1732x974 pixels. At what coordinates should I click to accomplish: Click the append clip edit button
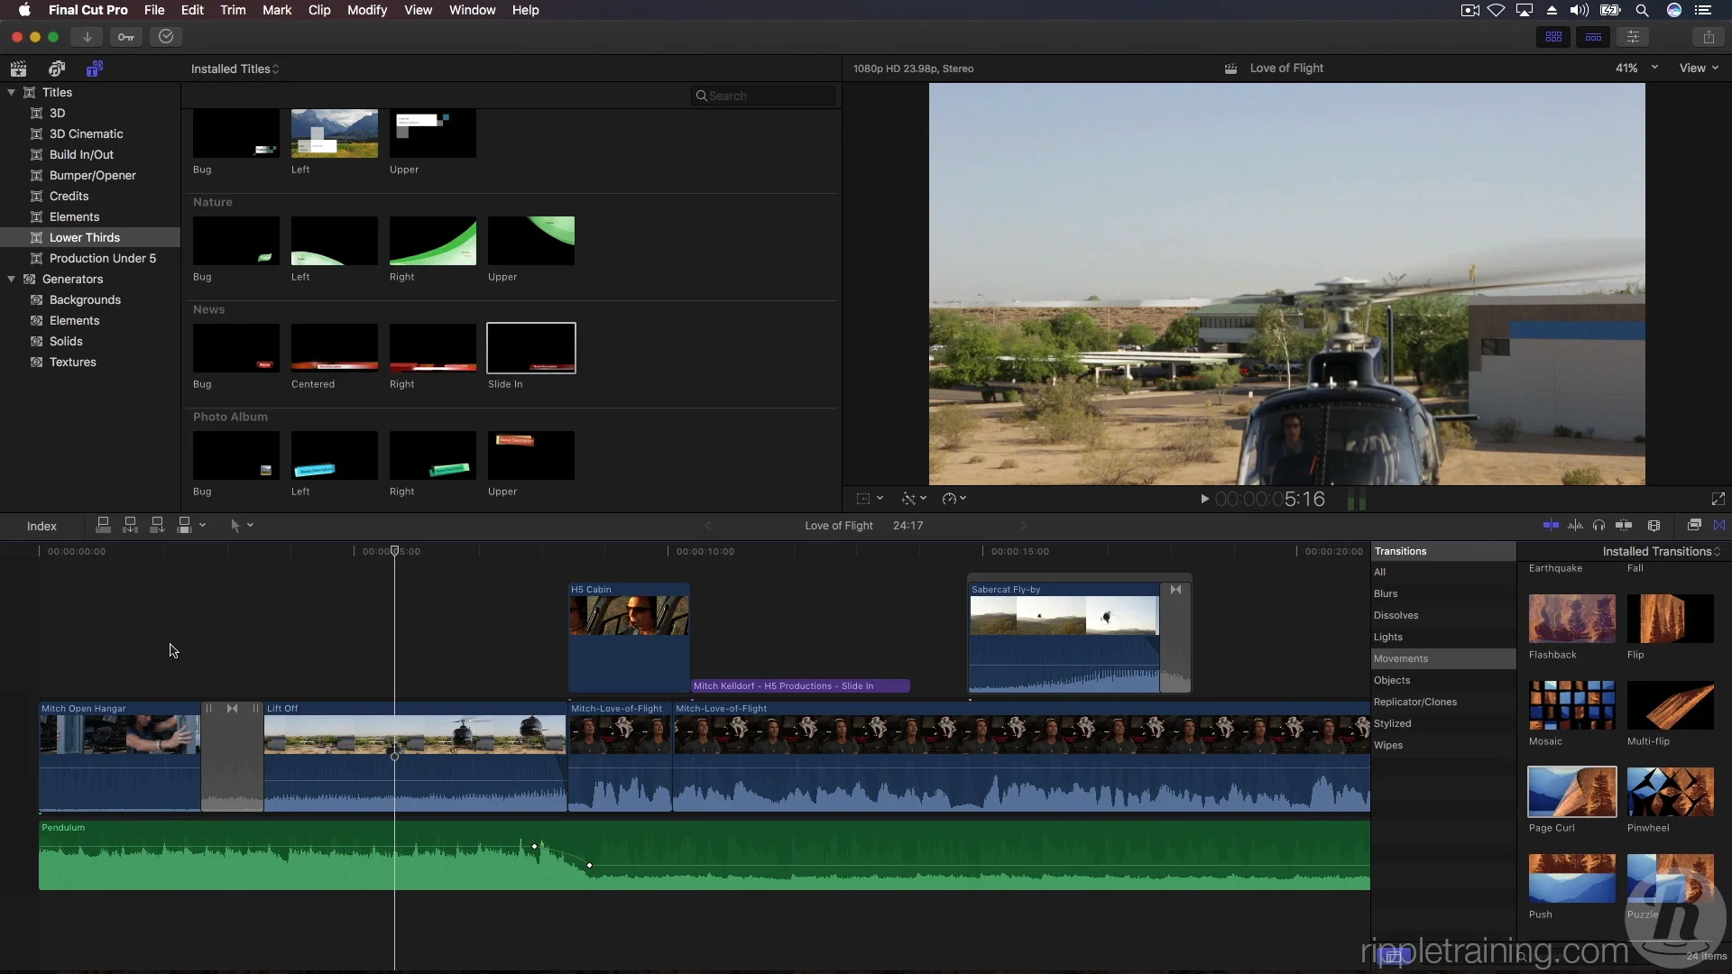[157, 525]
